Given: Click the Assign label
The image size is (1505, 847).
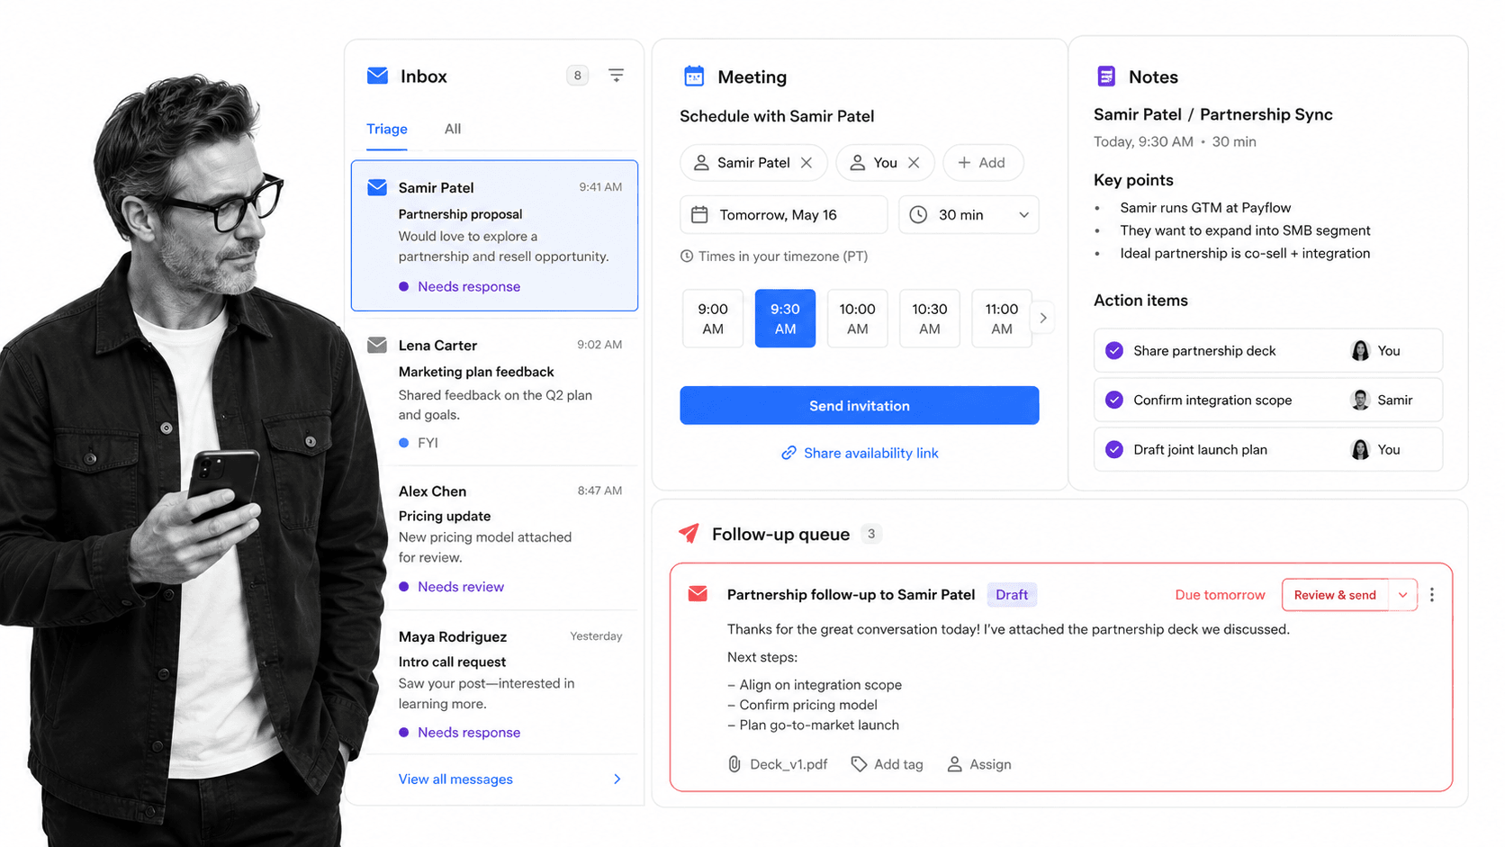Looking at the screenshot, I should 990,764.
